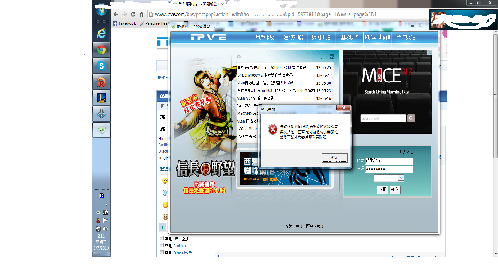Switch to the IPvE vLan taskbar icon
Screen dimensions: 498x280
click(101, 130)
